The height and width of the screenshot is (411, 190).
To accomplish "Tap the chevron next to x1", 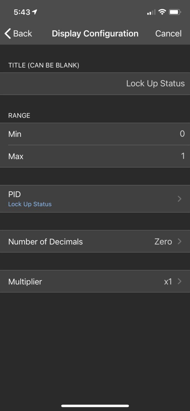I will (x=179, y=281).
